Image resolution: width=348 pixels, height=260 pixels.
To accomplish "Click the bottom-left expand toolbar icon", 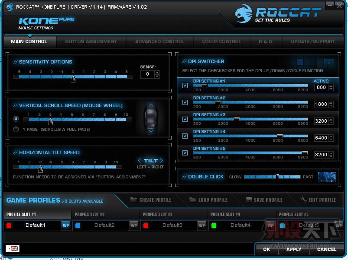I will pyautogui.click(x=13, y=248).
